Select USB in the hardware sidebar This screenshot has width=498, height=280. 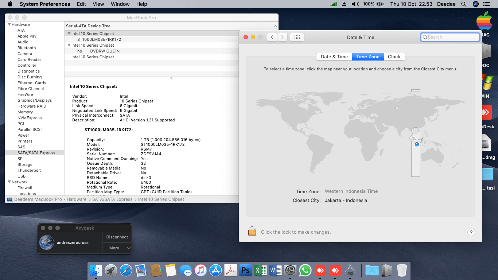pyautogui.click(x=22, y=176)
